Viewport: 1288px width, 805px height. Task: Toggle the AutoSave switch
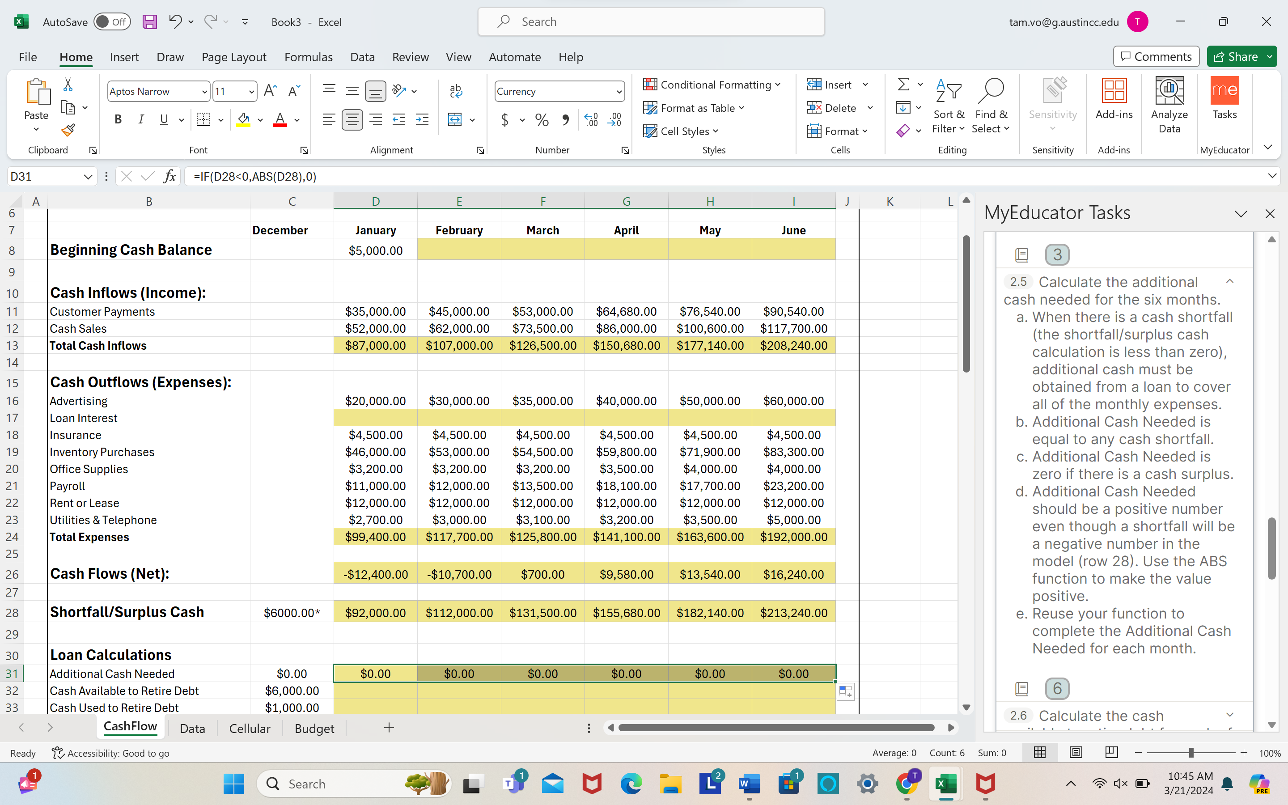point(112,22)
